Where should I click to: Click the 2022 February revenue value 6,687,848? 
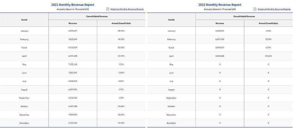pyautogui.click(x=220, y=39)
